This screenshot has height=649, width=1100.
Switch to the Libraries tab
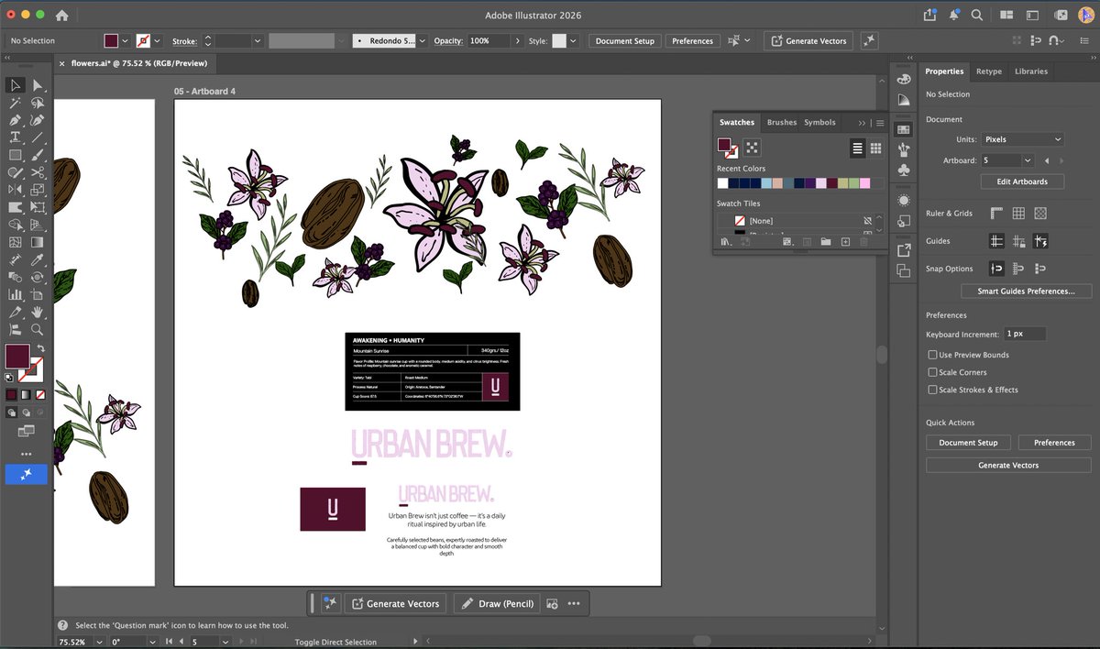1031,71
